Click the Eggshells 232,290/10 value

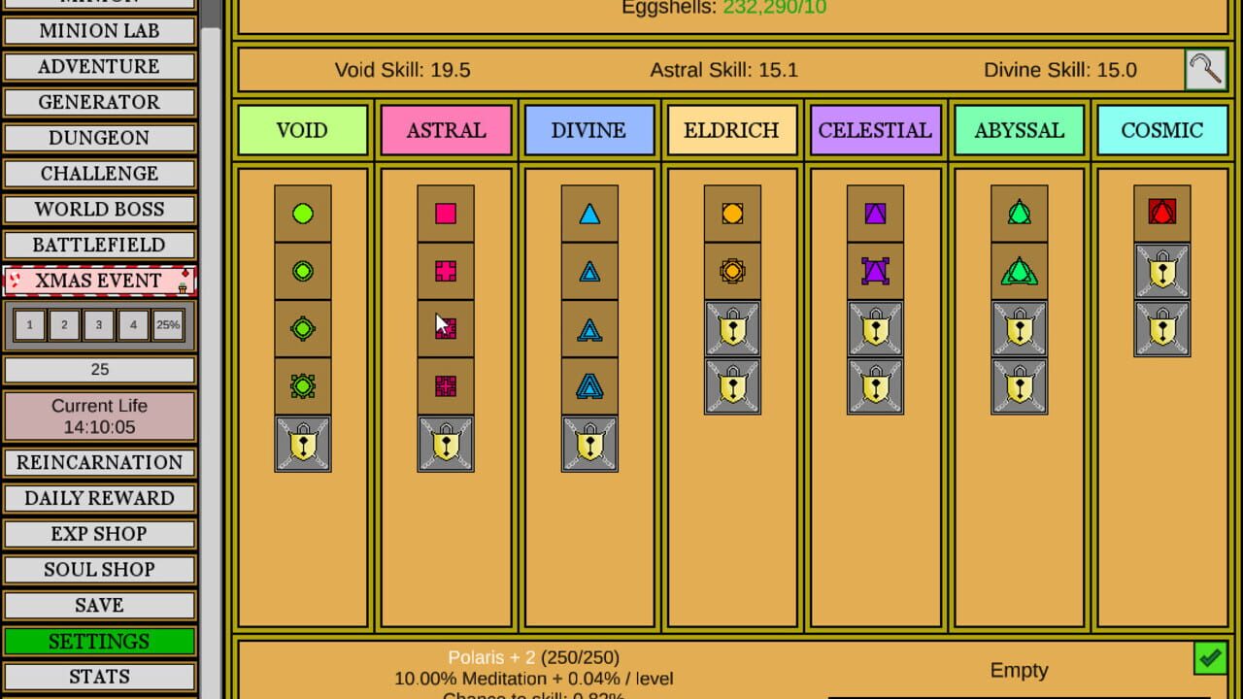pos(775,8)
